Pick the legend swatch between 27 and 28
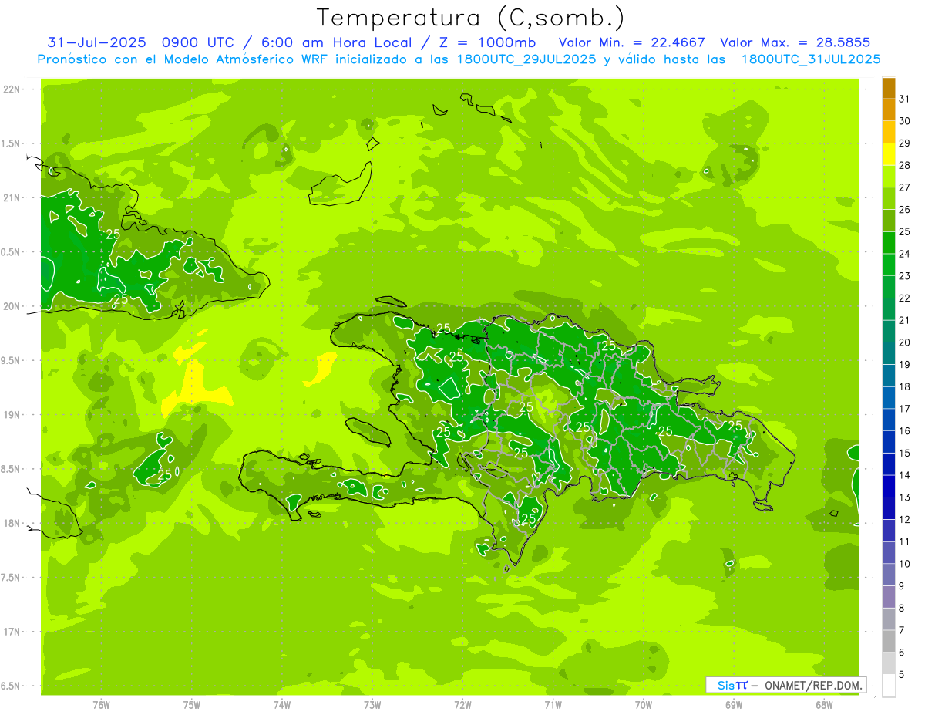925x715 pixels. coord(889,176)
